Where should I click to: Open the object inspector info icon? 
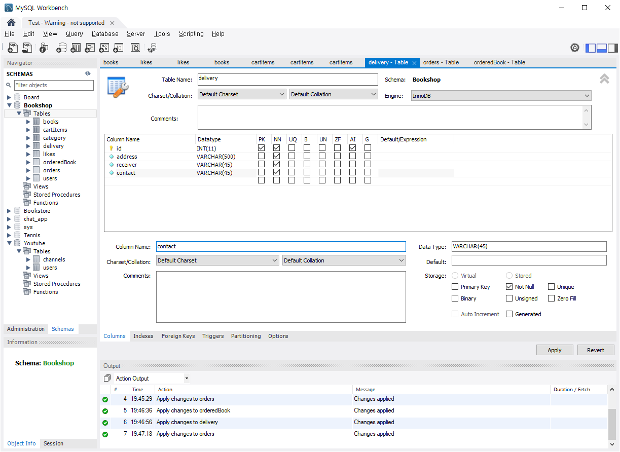44,48
